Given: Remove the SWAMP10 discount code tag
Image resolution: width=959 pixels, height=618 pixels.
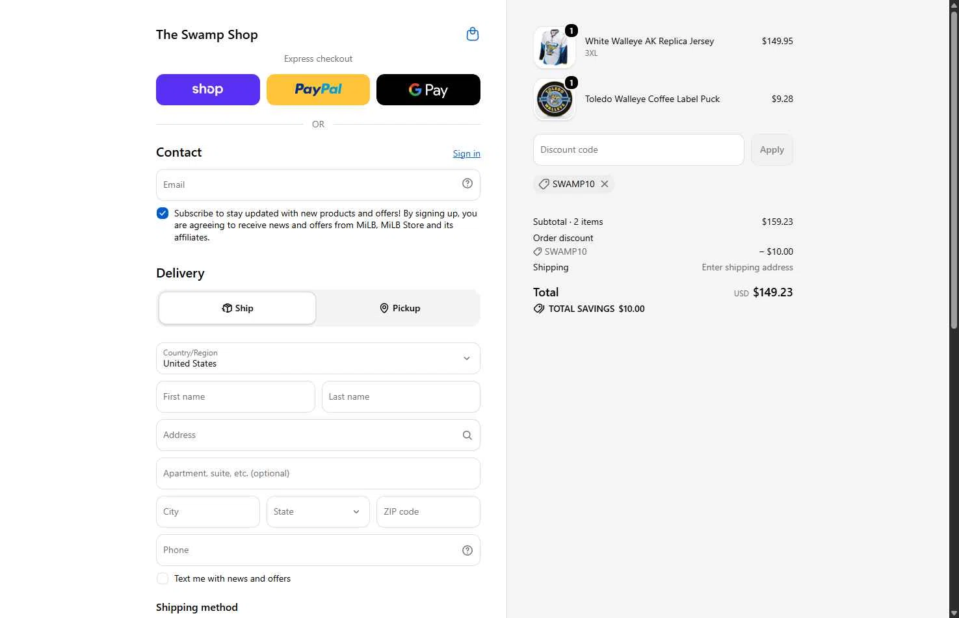Looking at the screenshot, I should 605,184.
